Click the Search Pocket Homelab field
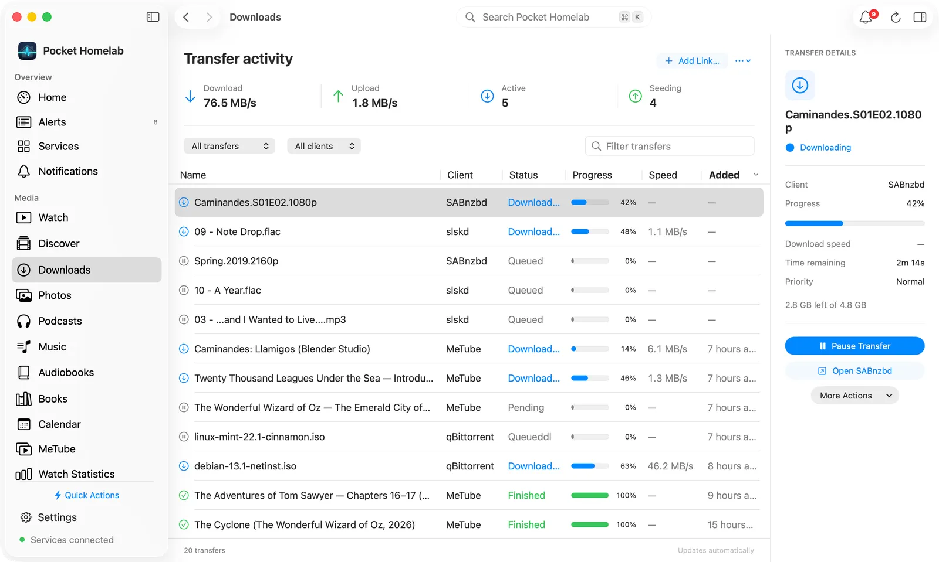 click(553, 17)
